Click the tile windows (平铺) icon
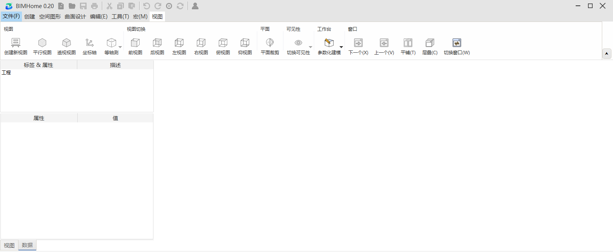 (408, 43)
